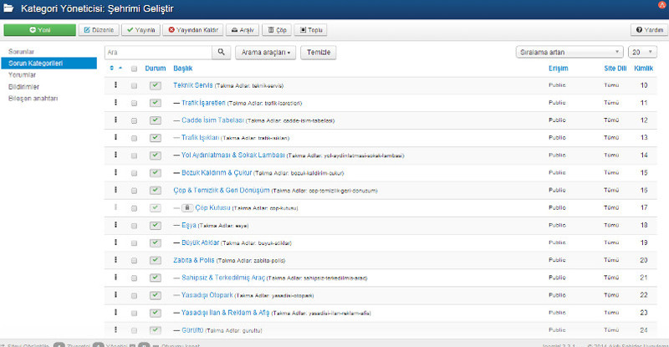
Task: Toggle published status of Teknik Servis
Action: pos(156,85)
